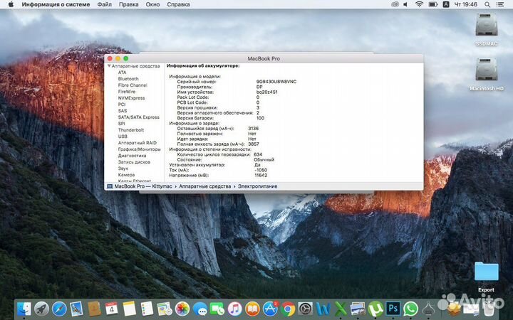Viewport: 513px width, 320px height.
Task: Launch Microsoft Word from the dock
Action: (323, 309)
